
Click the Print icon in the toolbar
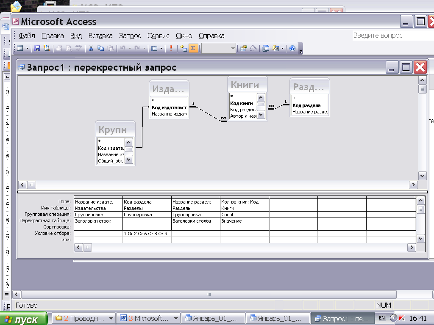[x=59, y=48]
